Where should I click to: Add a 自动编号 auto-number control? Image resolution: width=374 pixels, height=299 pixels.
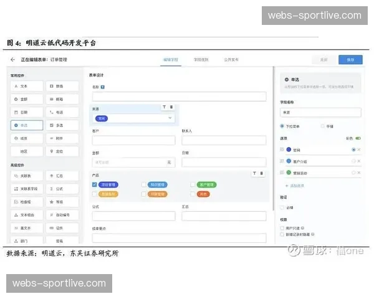(x=62, y=215)
